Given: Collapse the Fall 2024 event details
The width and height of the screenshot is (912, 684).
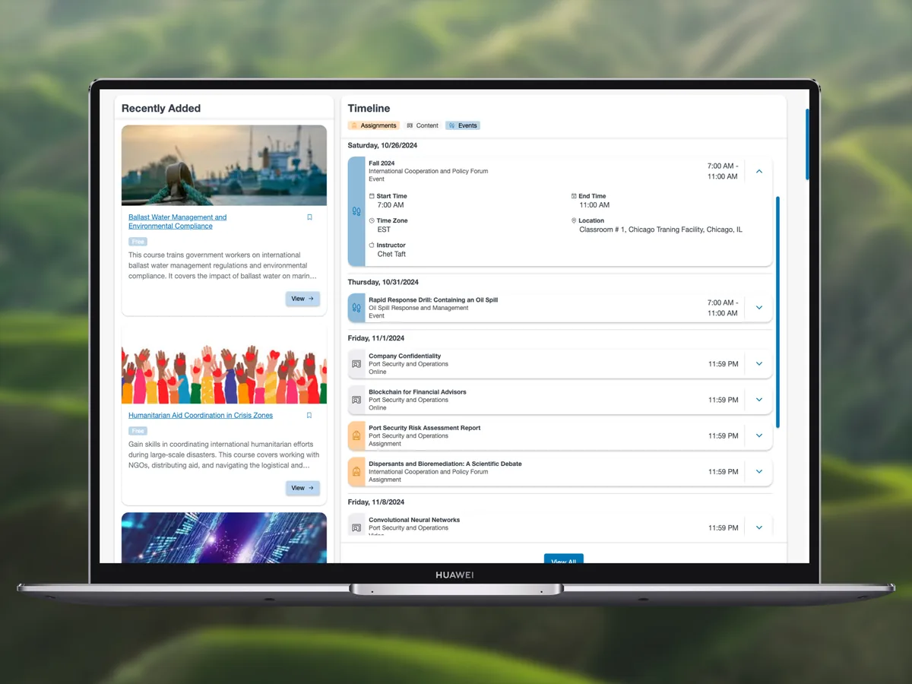Looking at the screenshot, I should click(x=758, y=172).
